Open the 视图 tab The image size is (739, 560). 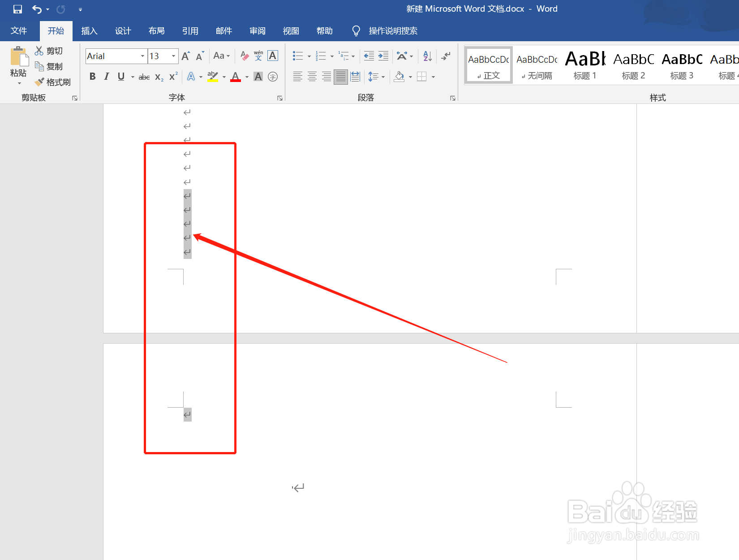click(x=291, y=31)
